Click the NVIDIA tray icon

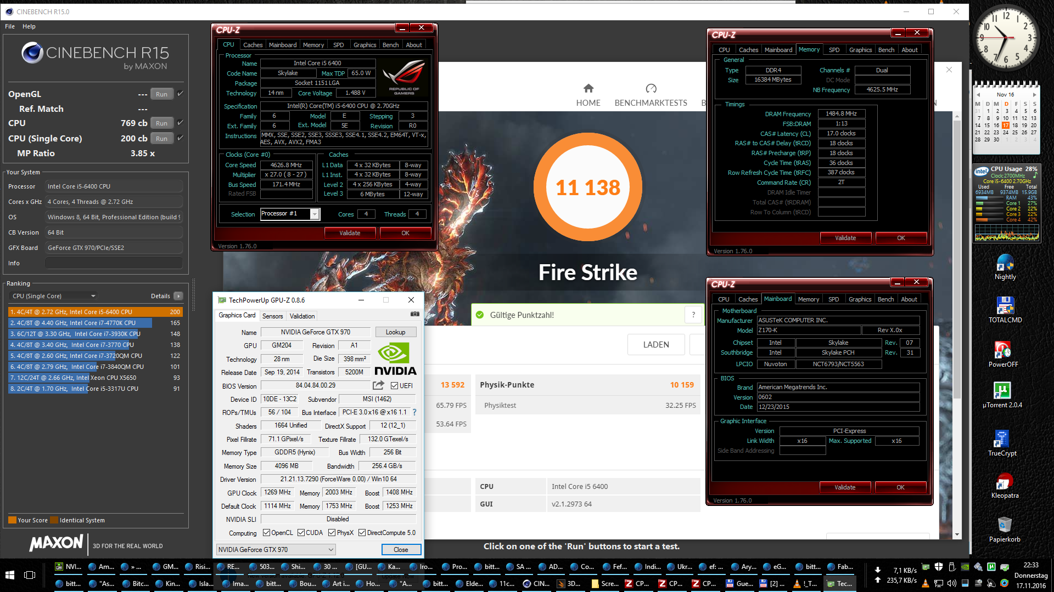(x=965, y=567)
